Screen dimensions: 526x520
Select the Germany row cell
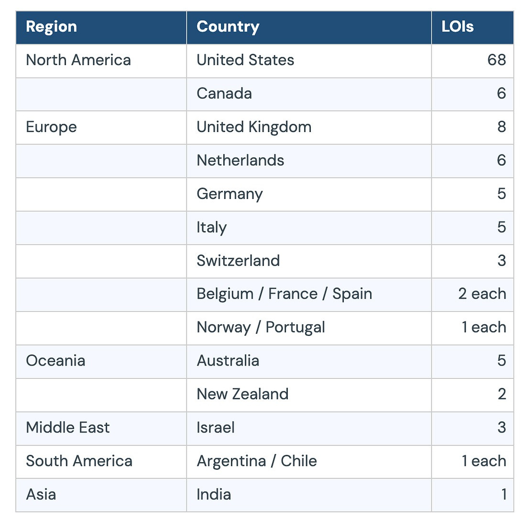[309, 194]
